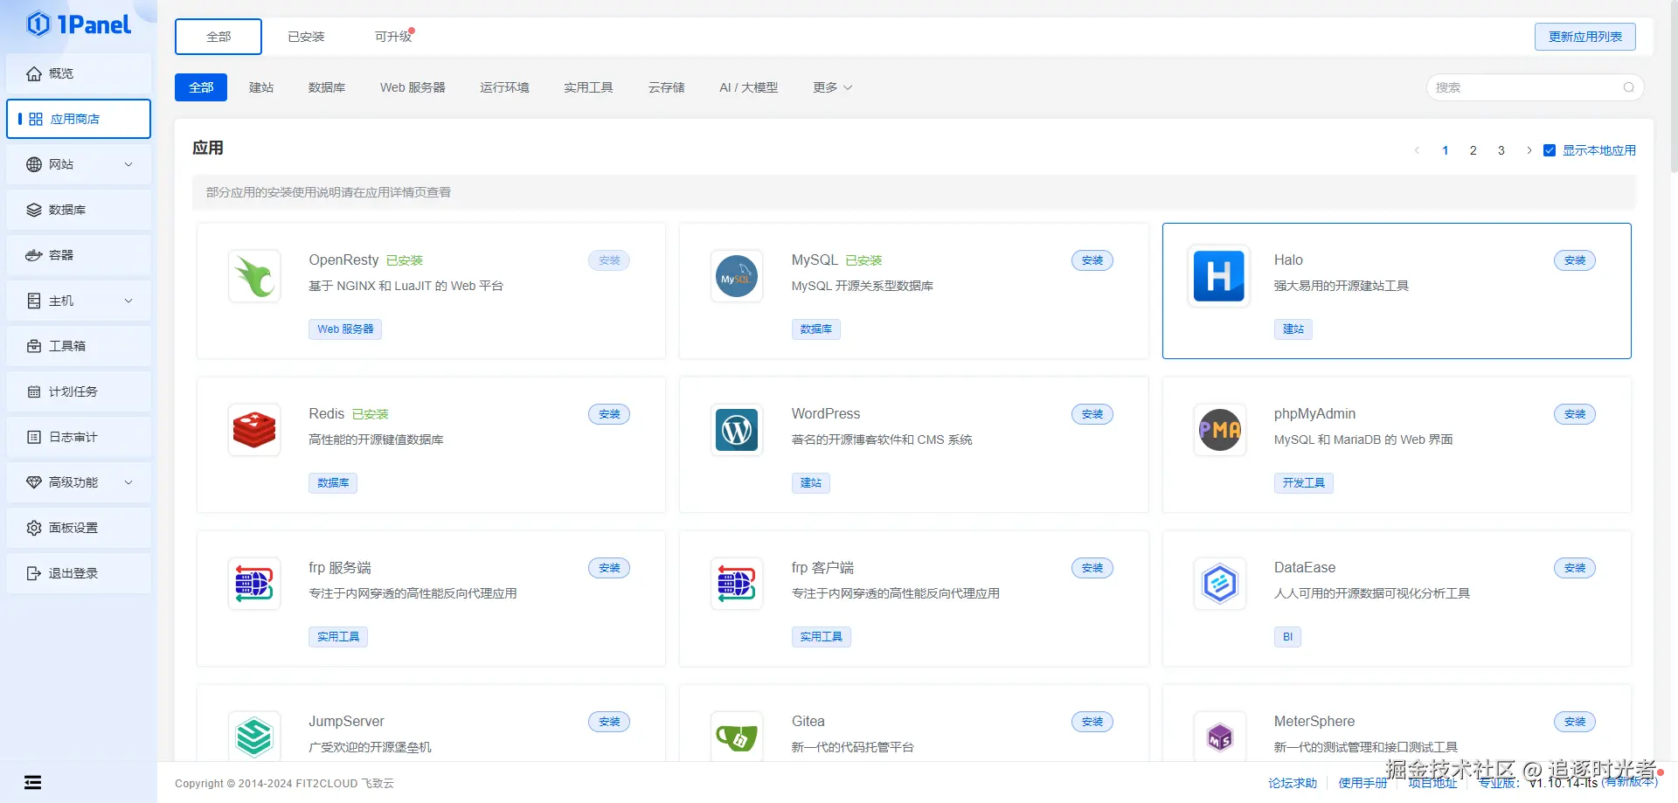The image size is (1678, 803).
Task: Click the Web 服务器 tag on OpenResty
Action: coord(345,329)
